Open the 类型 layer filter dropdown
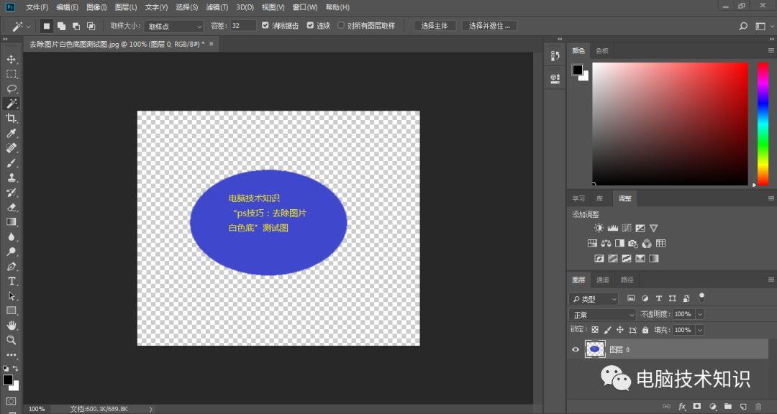Viewport: 777px width, 414px height. [594, 299]
